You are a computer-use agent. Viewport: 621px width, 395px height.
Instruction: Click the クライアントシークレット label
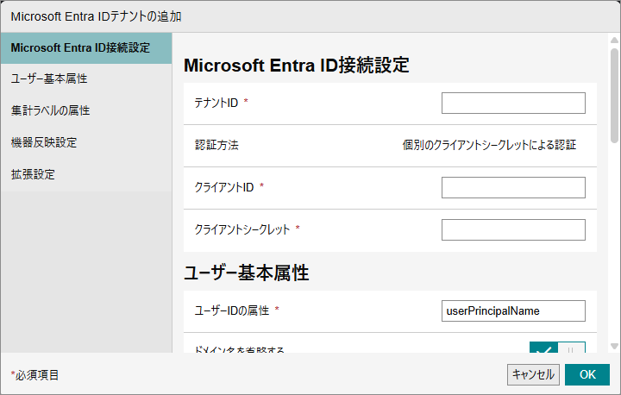pos(242,229)
